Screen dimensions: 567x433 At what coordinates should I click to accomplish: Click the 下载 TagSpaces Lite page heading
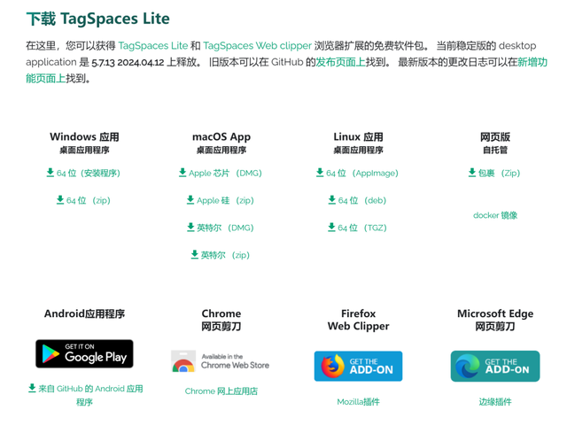pos(98,19)
